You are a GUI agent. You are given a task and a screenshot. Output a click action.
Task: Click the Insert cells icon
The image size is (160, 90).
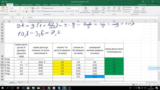(x=109, y=8)
